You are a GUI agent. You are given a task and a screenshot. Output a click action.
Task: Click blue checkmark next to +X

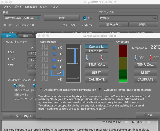tap(54, 48)
